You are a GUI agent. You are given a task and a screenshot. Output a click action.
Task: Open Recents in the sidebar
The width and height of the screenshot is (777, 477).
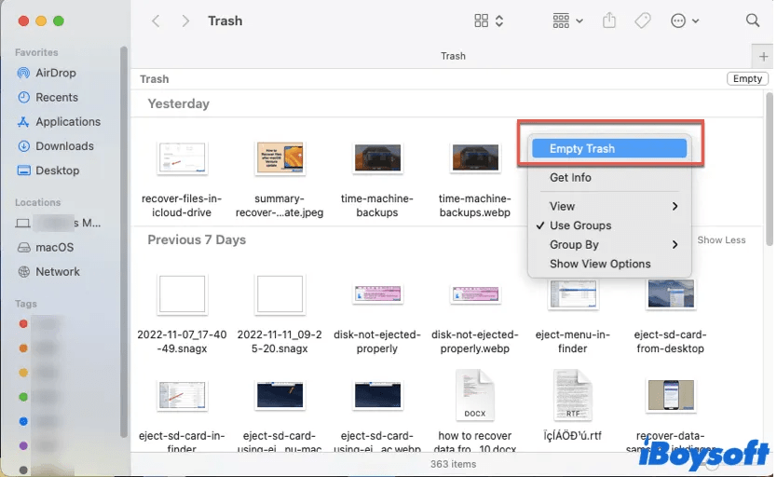tap(48, 97)
